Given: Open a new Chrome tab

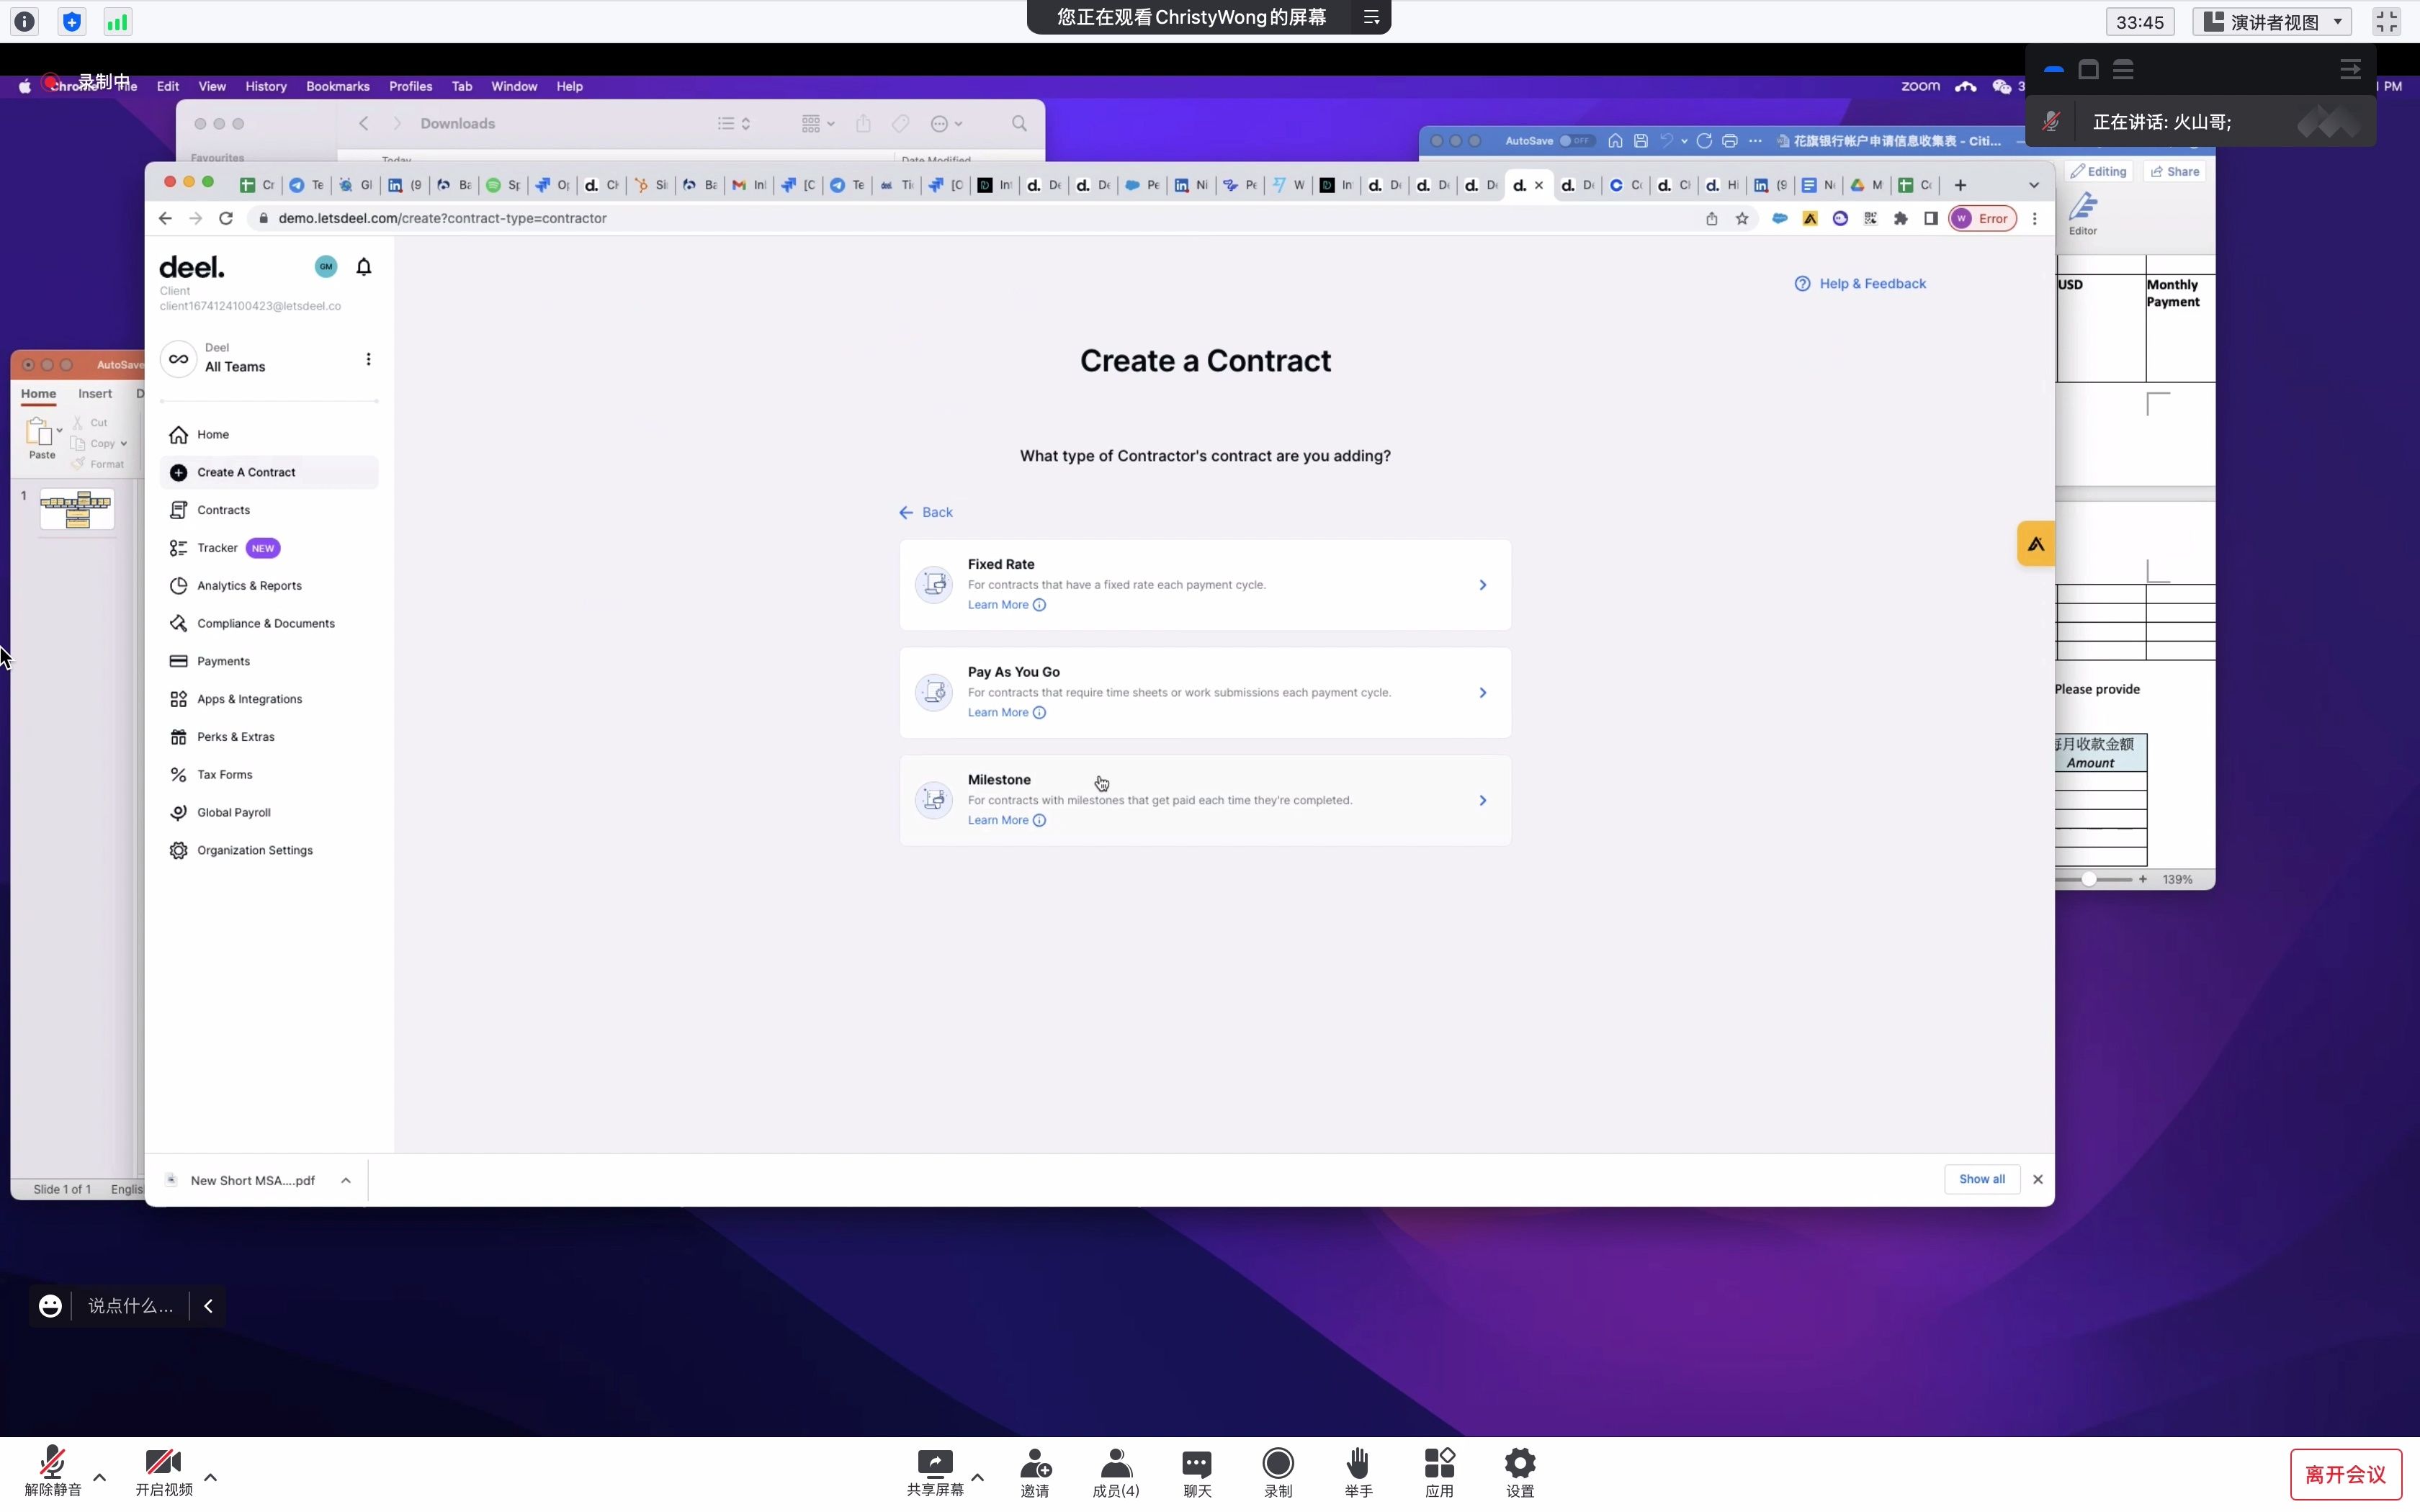Looking at the screenshot, I should click(x=1960, y=185).
